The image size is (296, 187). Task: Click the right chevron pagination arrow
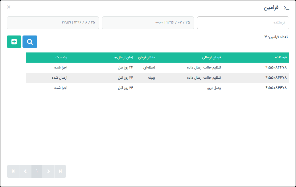(x=48, y=171)
